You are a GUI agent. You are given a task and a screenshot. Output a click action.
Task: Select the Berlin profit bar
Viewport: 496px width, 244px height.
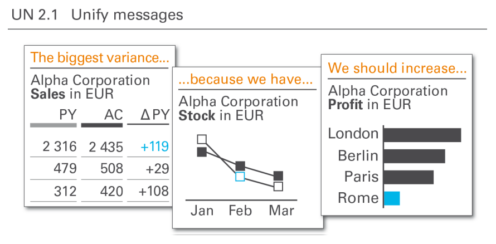tap(415, 156)
